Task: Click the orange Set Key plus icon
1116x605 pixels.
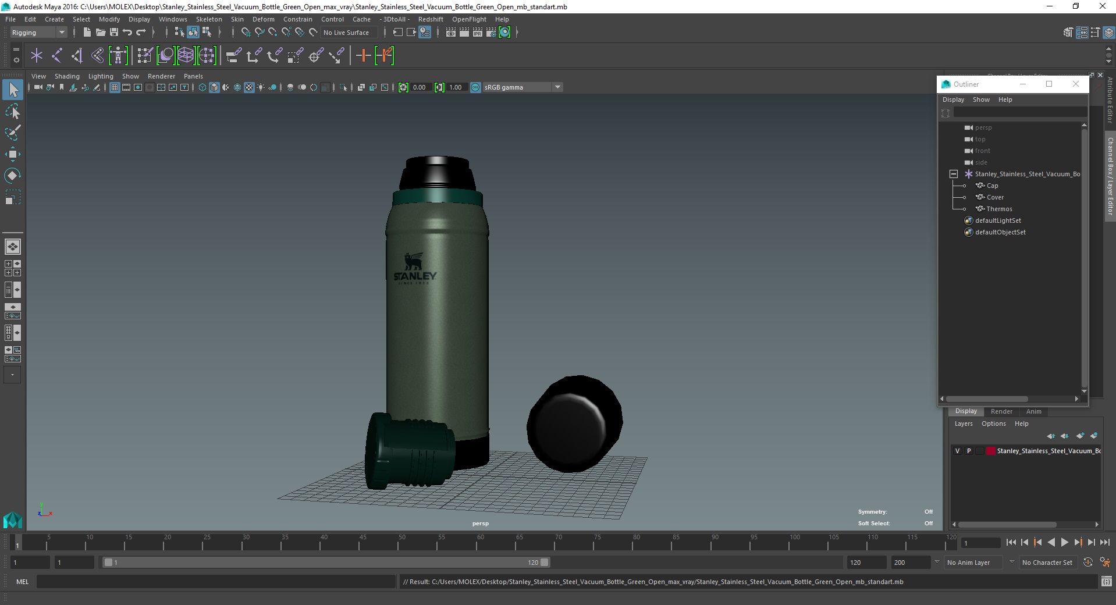Action: coord(364,56)
